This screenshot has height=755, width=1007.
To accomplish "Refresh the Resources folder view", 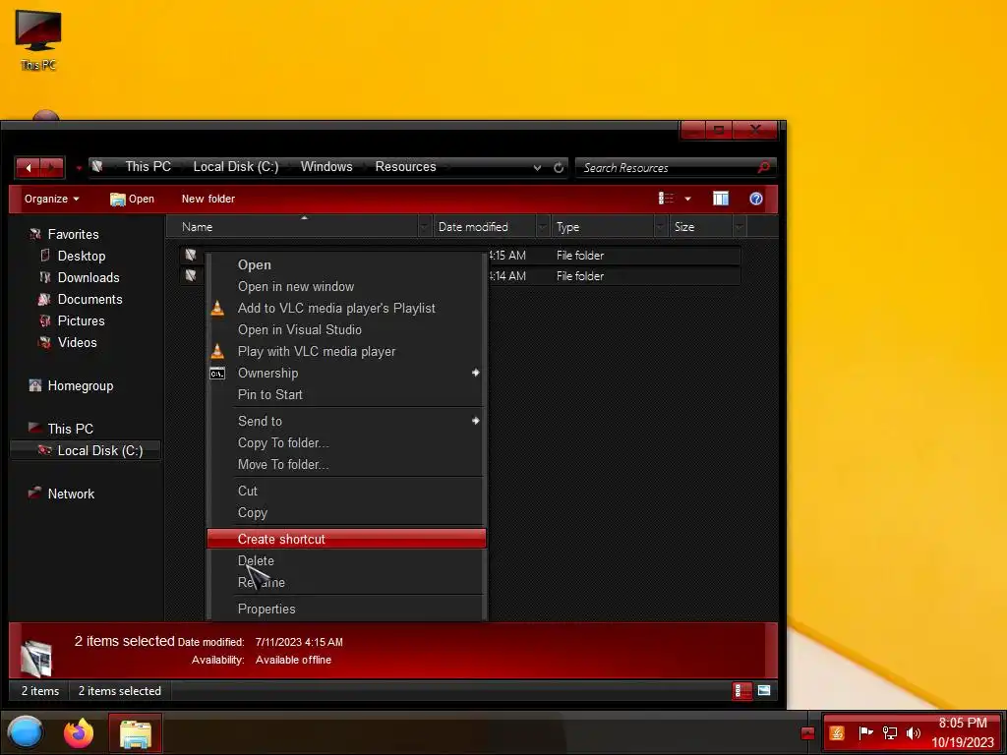I will coord(559,167).
